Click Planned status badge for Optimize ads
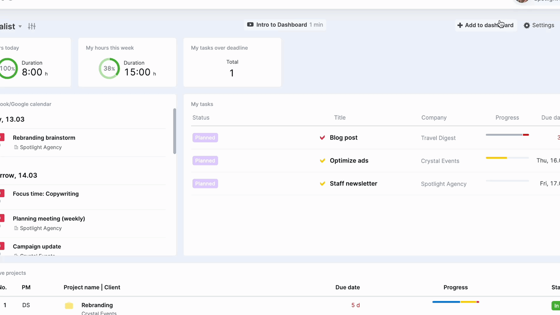 tap(205, 161)
